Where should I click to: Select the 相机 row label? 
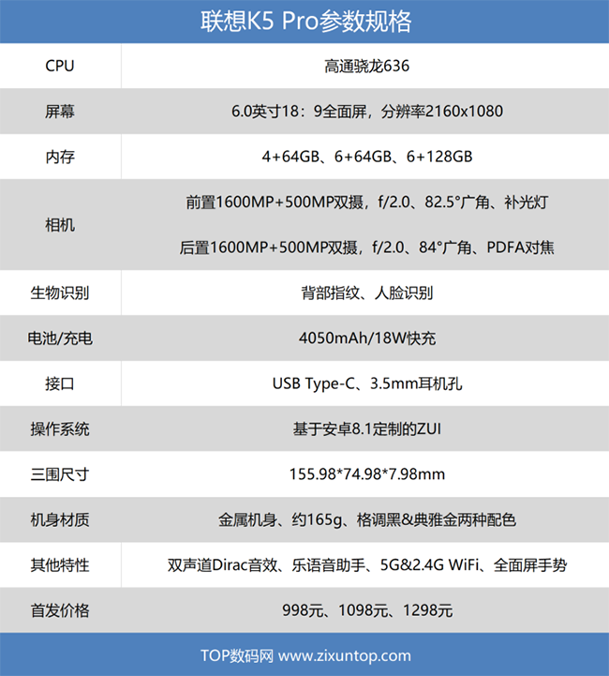click(60, 225)
